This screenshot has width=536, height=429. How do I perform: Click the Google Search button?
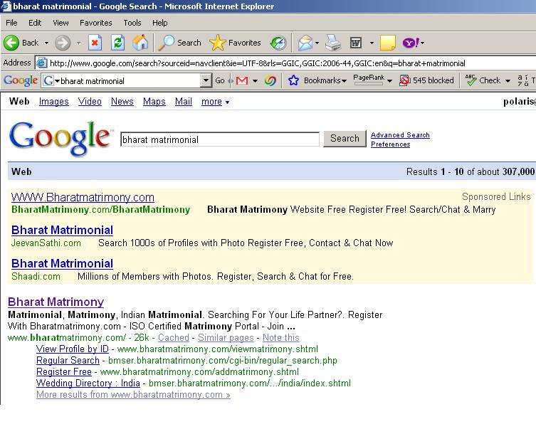[345, 138]
